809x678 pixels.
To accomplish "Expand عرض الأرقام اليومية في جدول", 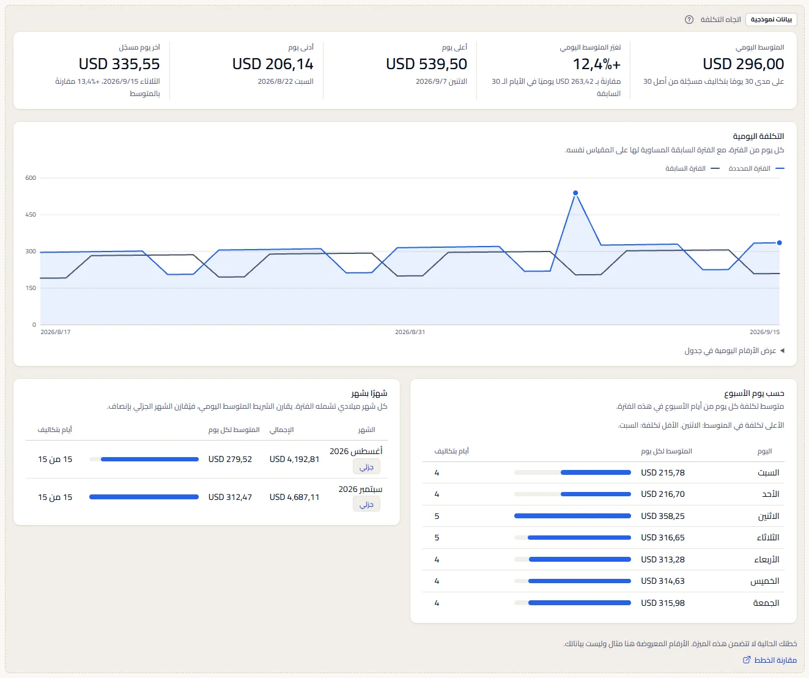I will [x=734, y=351].
